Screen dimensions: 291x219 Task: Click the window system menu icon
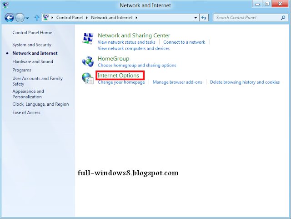coord(5,5)
